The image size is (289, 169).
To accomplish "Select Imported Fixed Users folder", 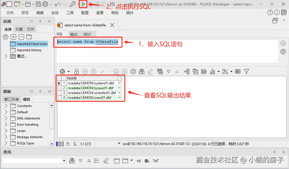I will pos(29,44).
